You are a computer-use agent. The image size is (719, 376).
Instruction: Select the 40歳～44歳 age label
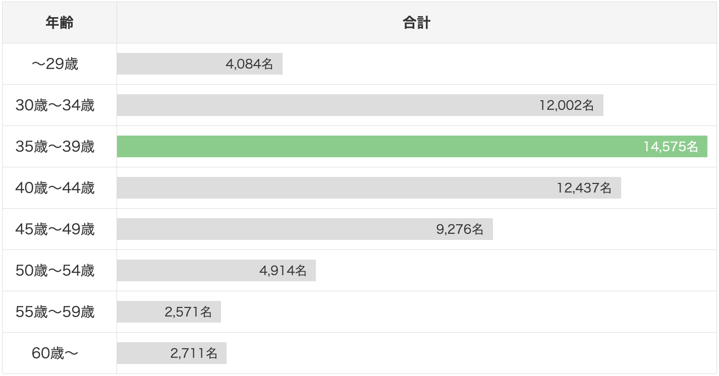pos(55,188)
